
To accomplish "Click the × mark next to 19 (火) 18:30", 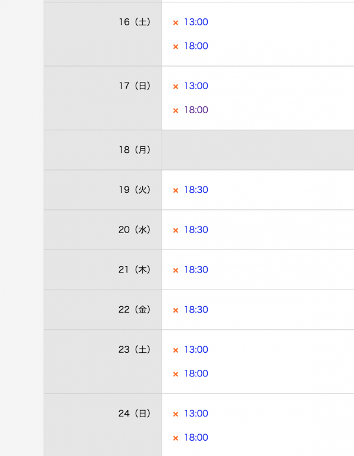I will click(175, 191).
